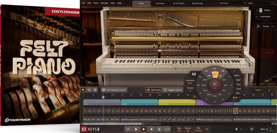Open the Key C Minor selector

[x=198, y=129]
